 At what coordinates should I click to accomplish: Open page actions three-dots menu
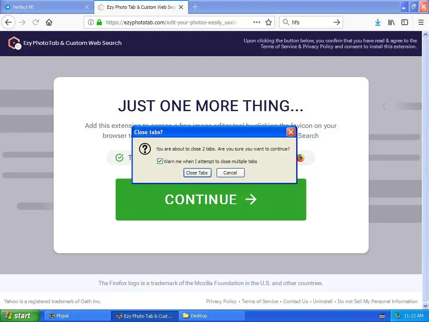pos(257,22)
